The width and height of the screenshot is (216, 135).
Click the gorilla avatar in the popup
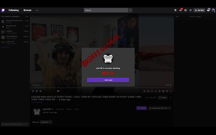(108, 59)
